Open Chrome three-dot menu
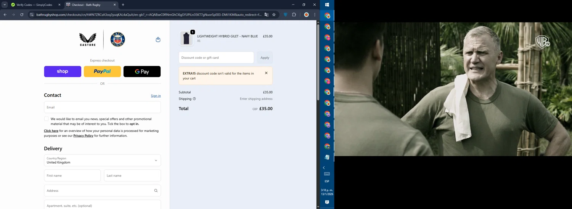 pyautogui.click(x=315, y=14)
